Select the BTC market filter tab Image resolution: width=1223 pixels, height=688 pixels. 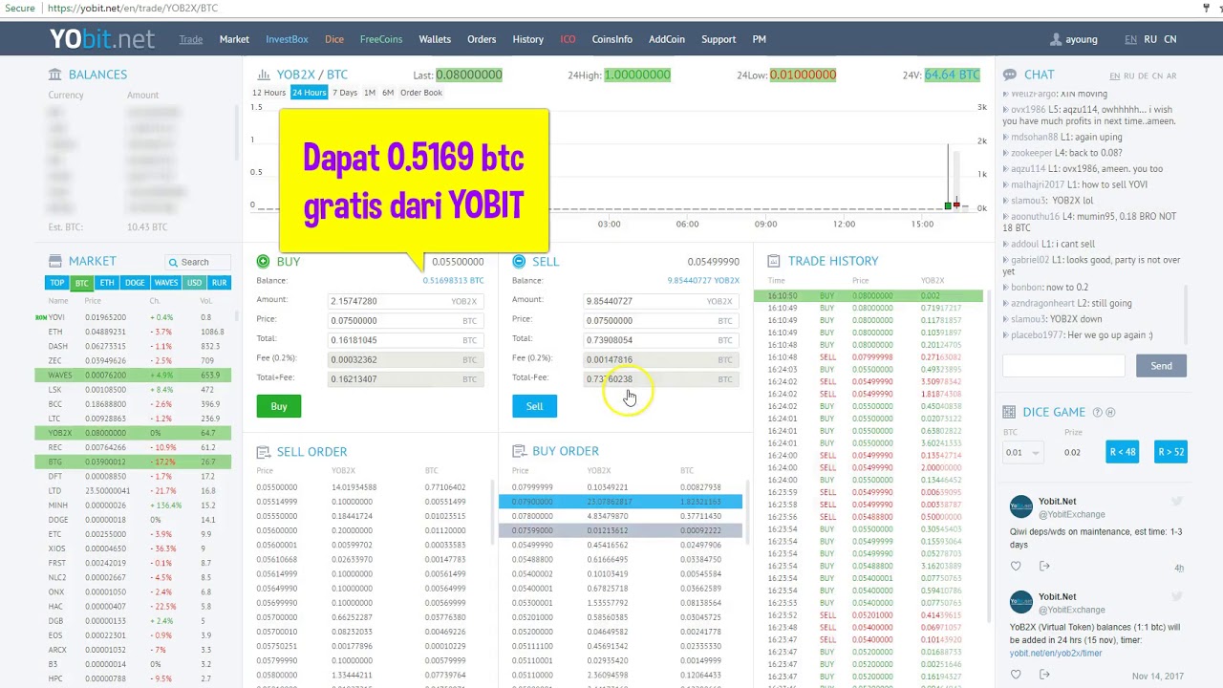pos(82,283)
